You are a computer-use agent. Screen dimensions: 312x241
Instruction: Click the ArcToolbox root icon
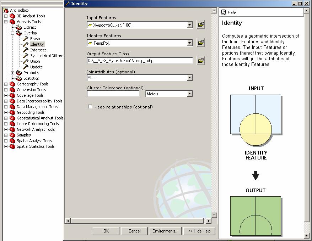point(6,10)
